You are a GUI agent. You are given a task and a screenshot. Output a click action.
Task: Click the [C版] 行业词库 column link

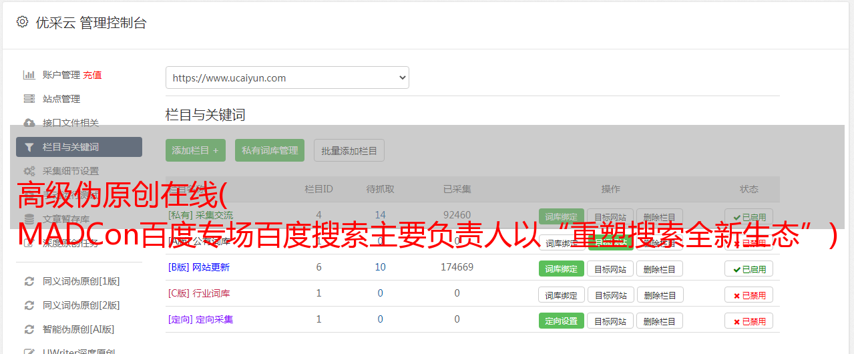[199, 293]
